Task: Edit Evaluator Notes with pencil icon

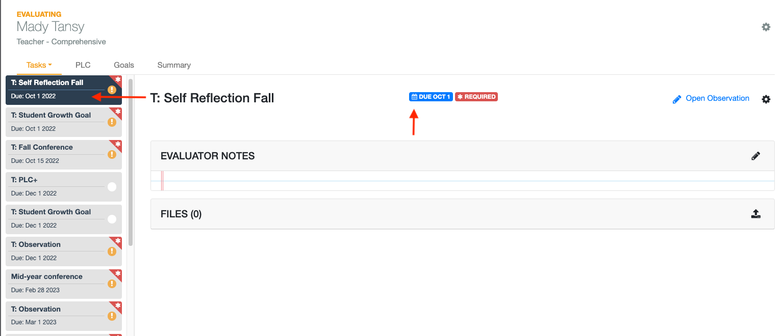Action: point(756,156)
